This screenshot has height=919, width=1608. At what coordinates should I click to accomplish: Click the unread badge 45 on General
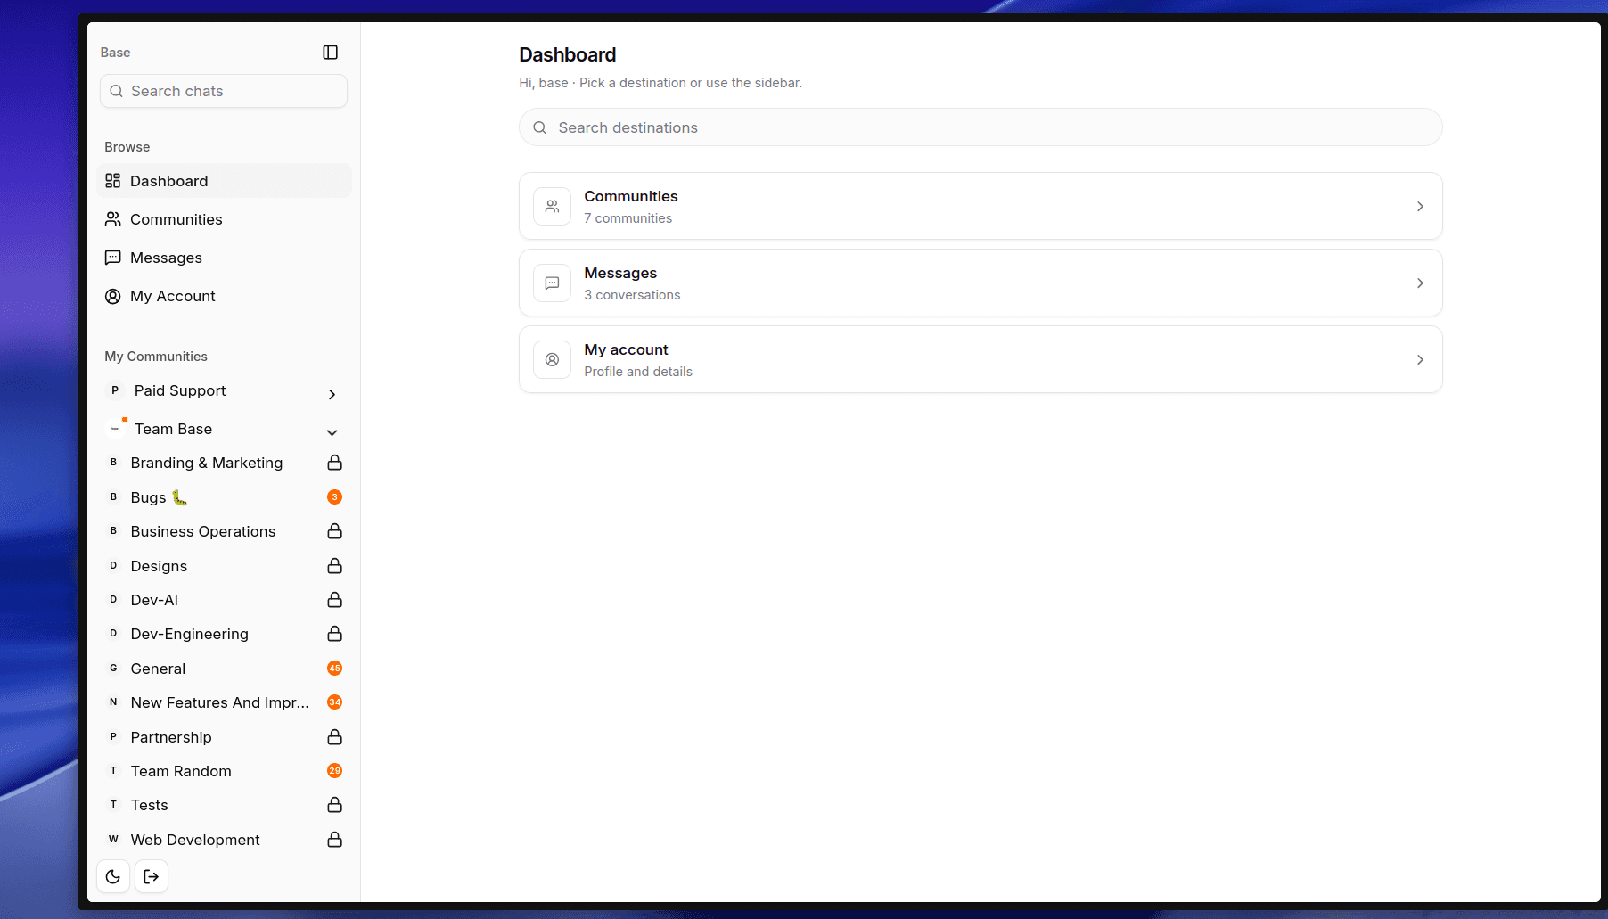coord(335,669)
